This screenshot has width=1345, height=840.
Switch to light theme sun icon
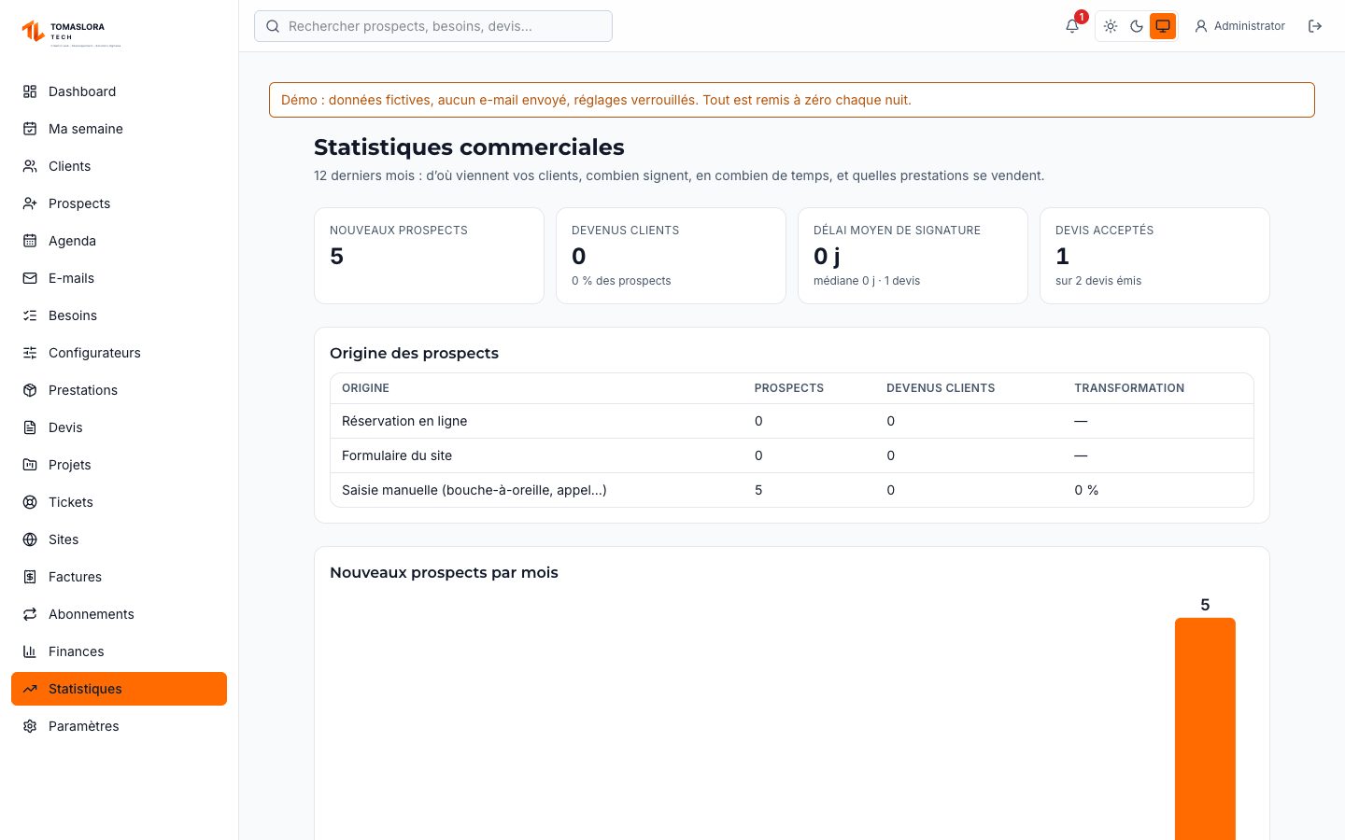pos(1111,26)
